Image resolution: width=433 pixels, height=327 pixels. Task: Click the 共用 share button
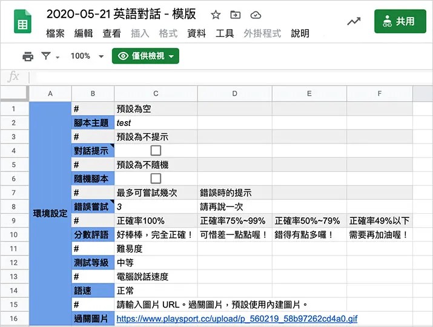[x=400, y=21]
